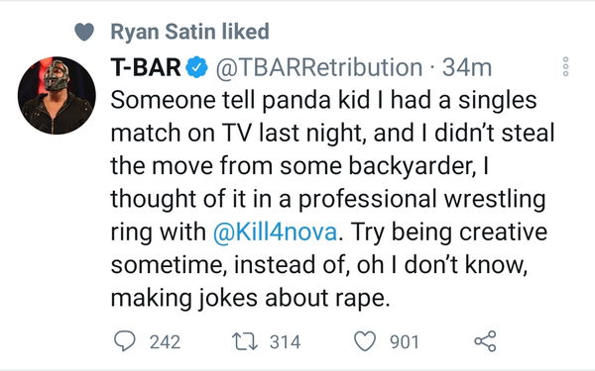
Task: View the 314 retweets count
Action: (x=285, y=342)
